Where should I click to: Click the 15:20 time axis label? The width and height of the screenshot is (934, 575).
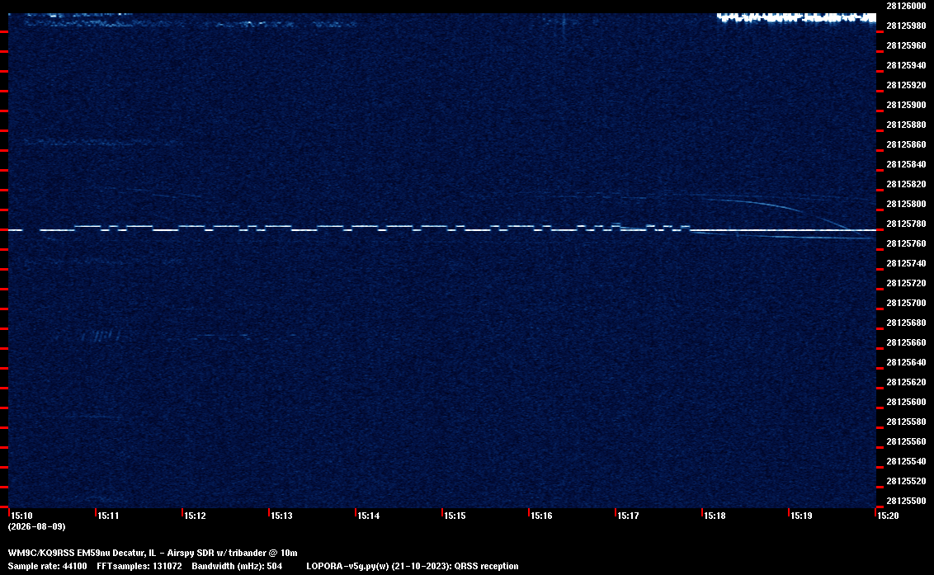tap(888, 516)
